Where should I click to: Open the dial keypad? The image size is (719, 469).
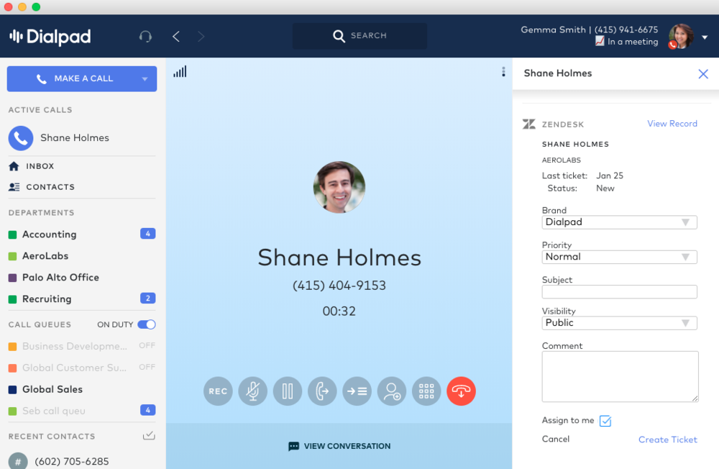pos(426,391)
